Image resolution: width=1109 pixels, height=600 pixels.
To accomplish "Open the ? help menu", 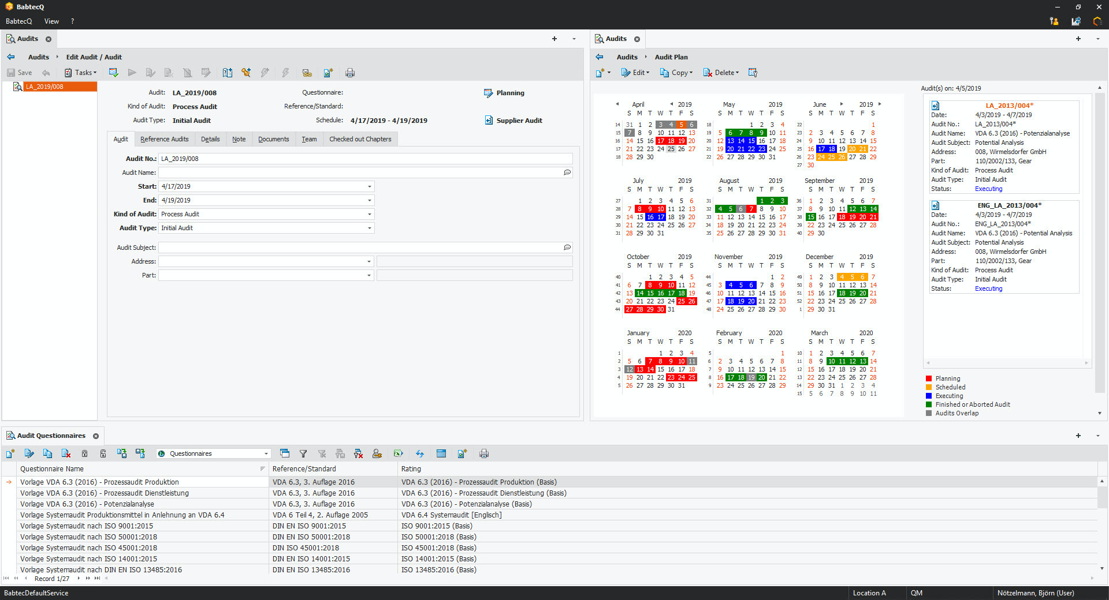I will pos(72,21).
